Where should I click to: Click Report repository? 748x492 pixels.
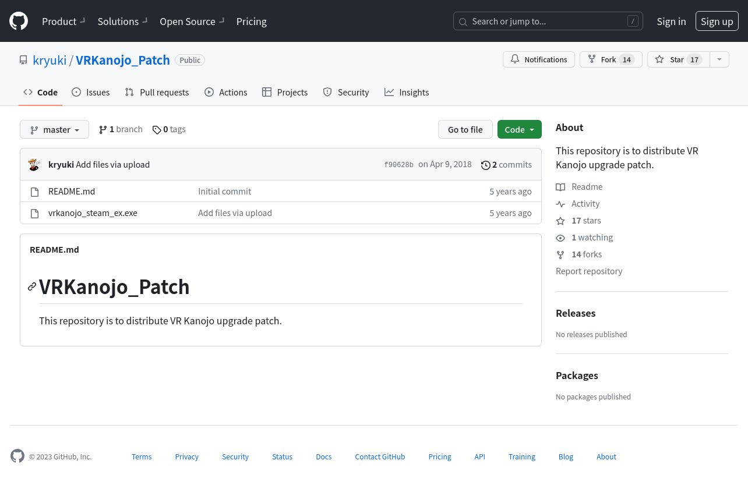tap(589, 271)
